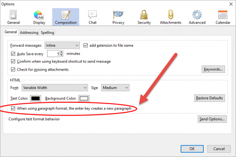Viewport: 236px width, 157px height.
Task: Open the General options pane icon
Action: coord(13,17)
